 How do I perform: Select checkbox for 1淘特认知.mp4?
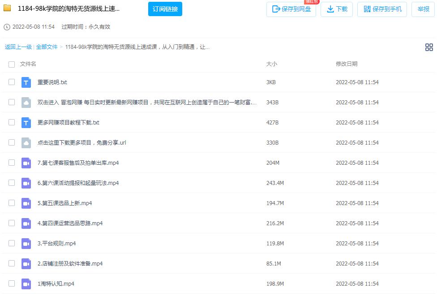click(x=12, y=283)
